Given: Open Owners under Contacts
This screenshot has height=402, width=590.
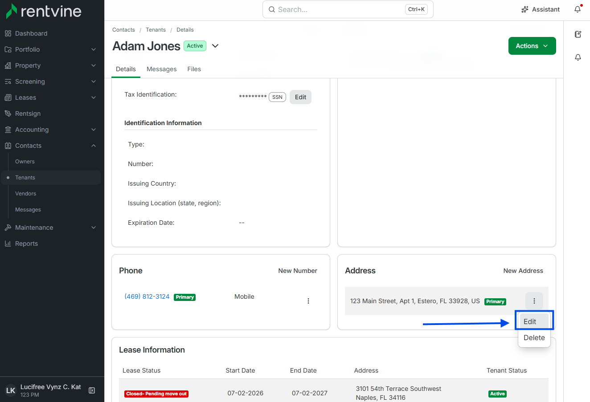Looking at the screenshot, I should [25, 162].
